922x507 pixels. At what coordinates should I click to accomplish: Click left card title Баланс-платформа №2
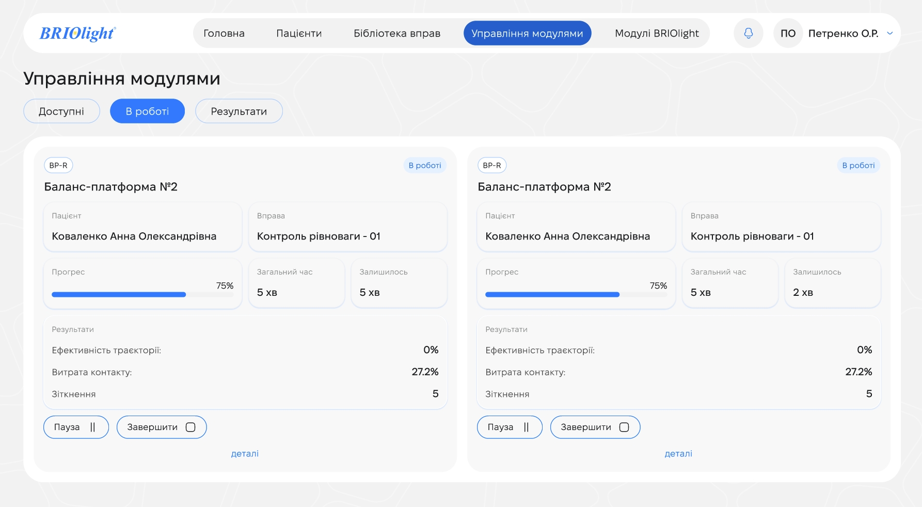coord(111,186)
